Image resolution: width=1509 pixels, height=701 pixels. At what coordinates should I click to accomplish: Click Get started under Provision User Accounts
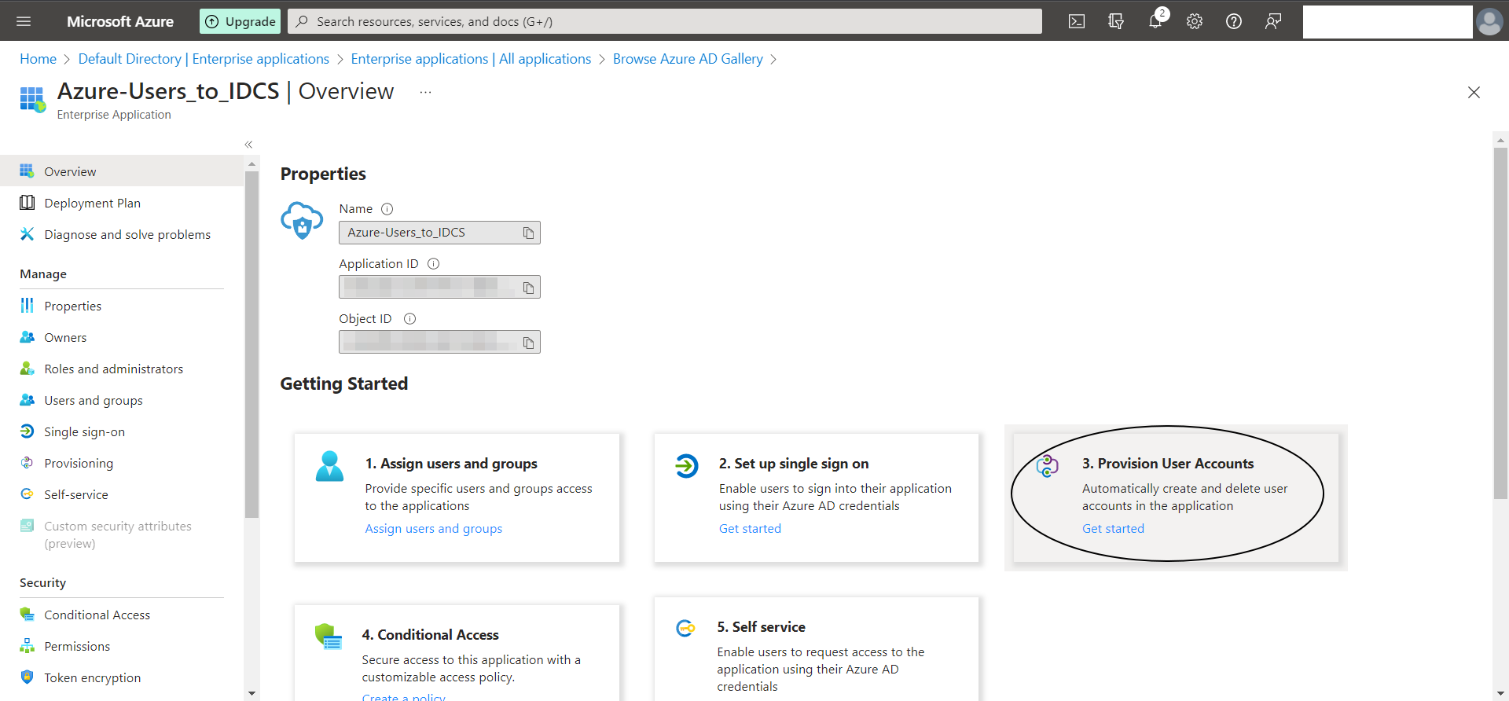click(1113, 529)
